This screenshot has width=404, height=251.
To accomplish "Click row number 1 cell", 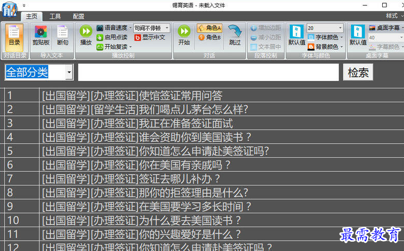I will point(22,95).
